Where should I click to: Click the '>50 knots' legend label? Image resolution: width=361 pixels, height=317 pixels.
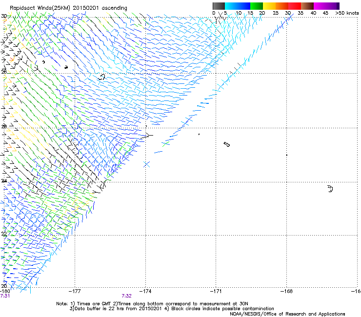point(347,13)
